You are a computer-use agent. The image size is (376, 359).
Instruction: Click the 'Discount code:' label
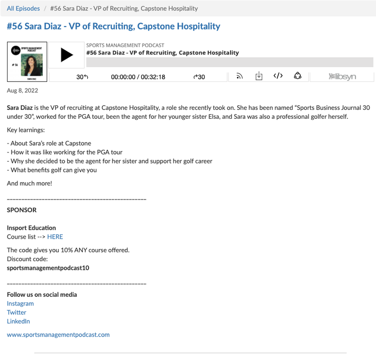28,259
